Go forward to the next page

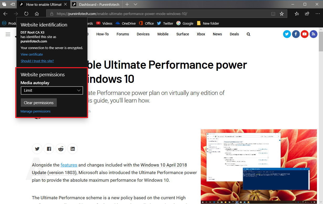click(16, 14)
